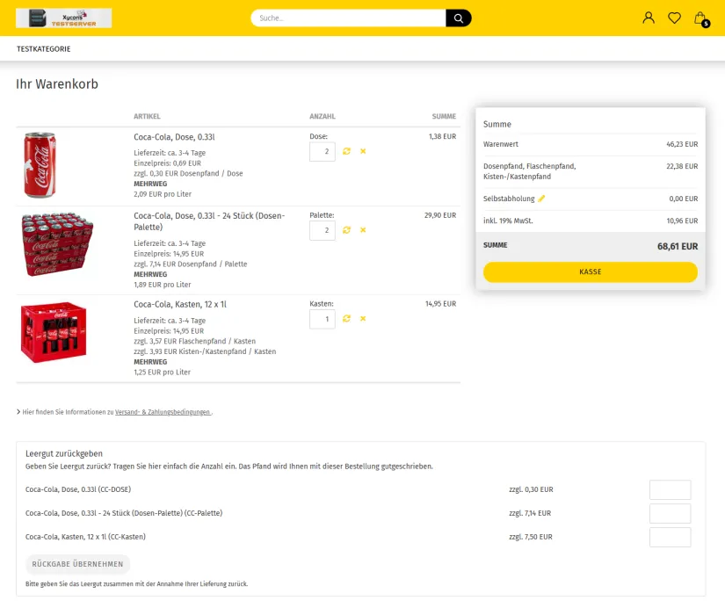Select the Warenwert value 46,23 EUR
This screenshot has height=615, width=725.
[682, 144]
